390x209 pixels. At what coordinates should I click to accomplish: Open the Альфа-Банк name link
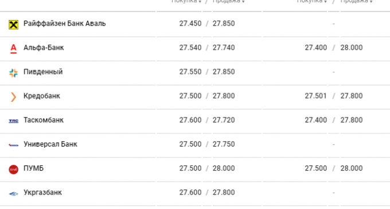[x=44, y=48]
